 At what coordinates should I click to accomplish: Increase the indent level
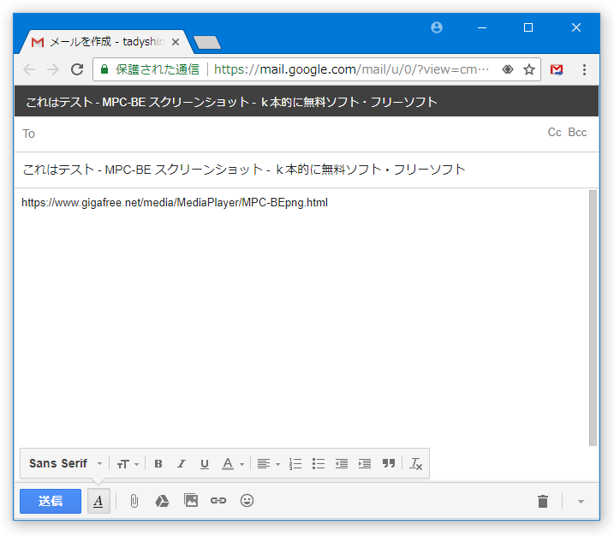(x=365, y=464)
